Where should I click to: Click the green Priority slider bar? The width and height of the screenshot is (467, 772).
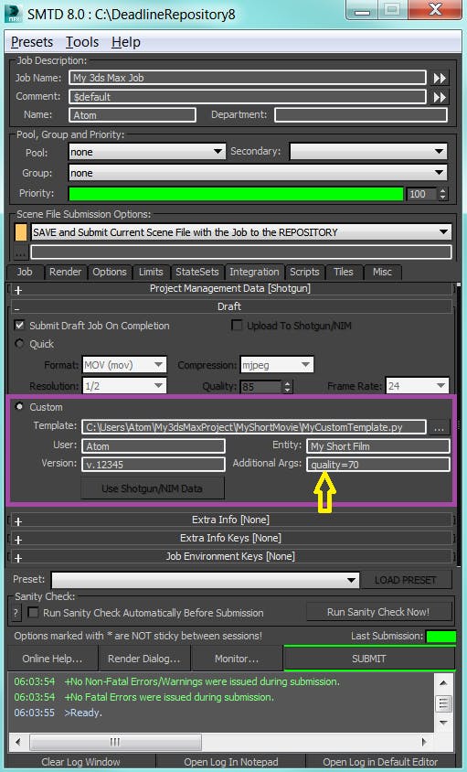tap(236, 194)
